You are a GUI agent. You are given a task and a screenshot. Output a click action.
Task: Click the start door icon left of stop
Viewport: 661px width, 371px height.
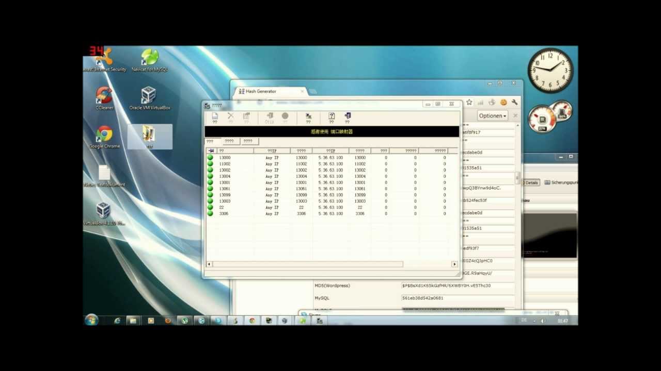(x=270, y=116)
